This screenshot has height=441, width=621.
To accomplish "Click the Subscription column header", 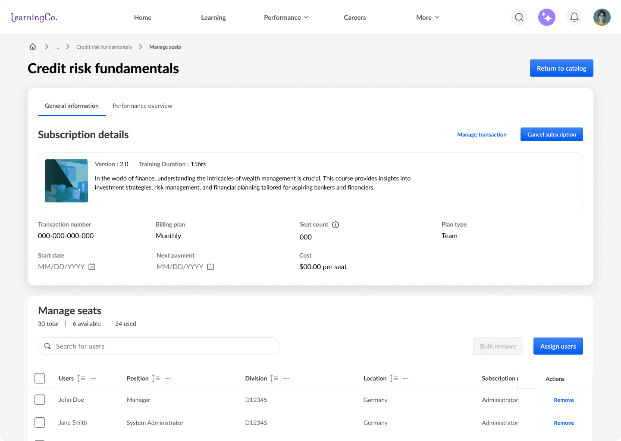I will pos(500,378).
